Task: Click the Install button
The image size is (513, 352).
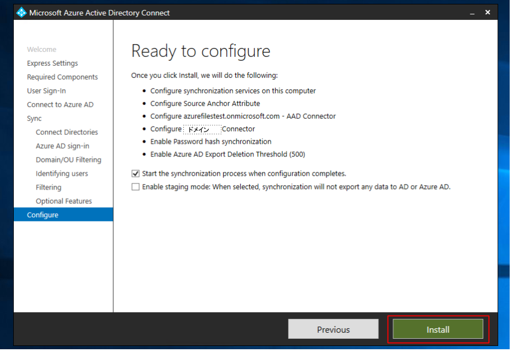Action: coord(438,329)
